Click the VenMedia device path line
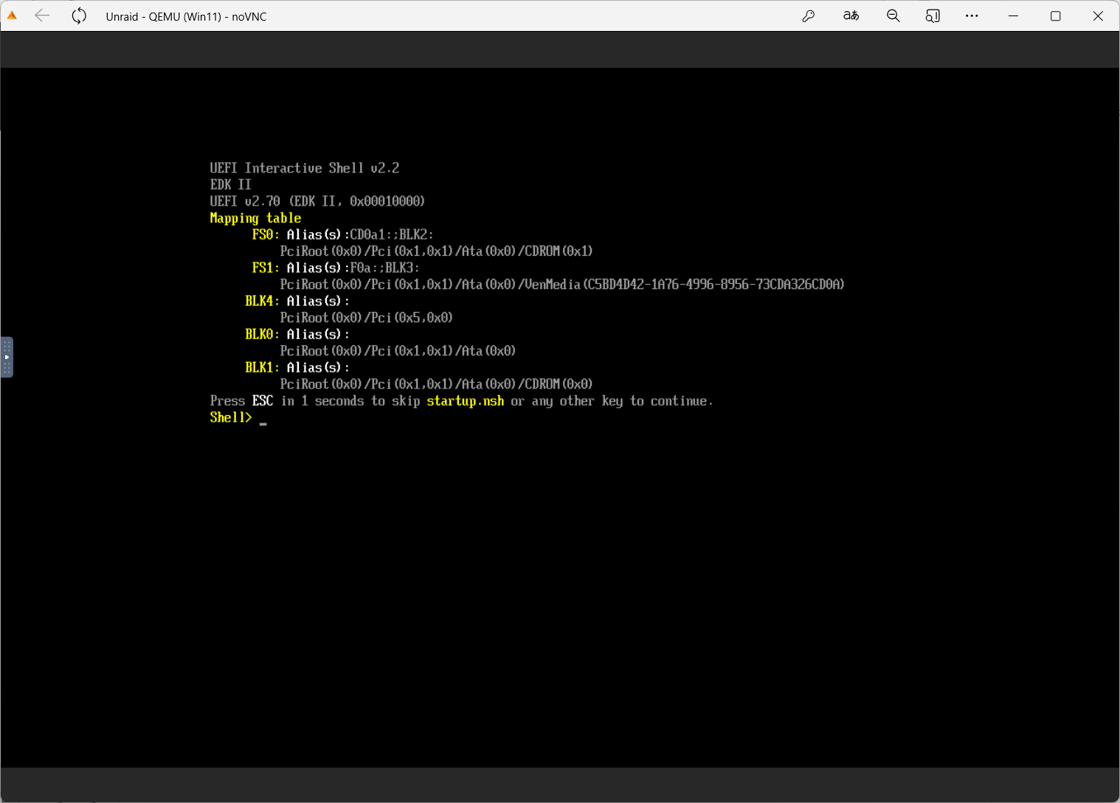This screenshot has height=803, width=1120. (x=562, y=285)
